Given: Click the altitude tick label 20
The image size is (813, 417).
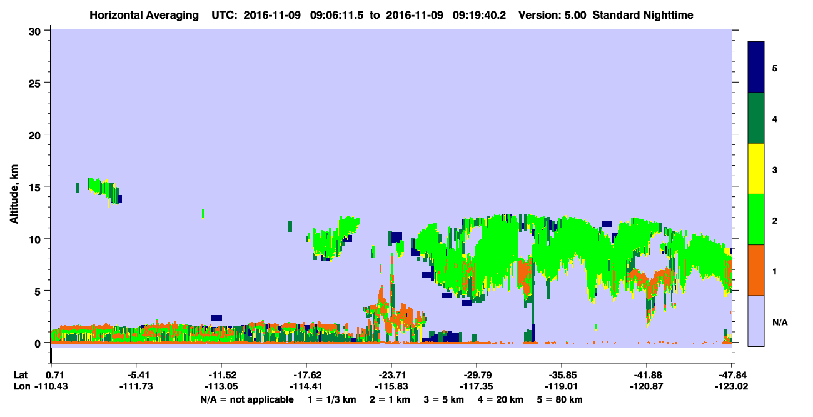Looking at the screenshot, I should point(36,135).
